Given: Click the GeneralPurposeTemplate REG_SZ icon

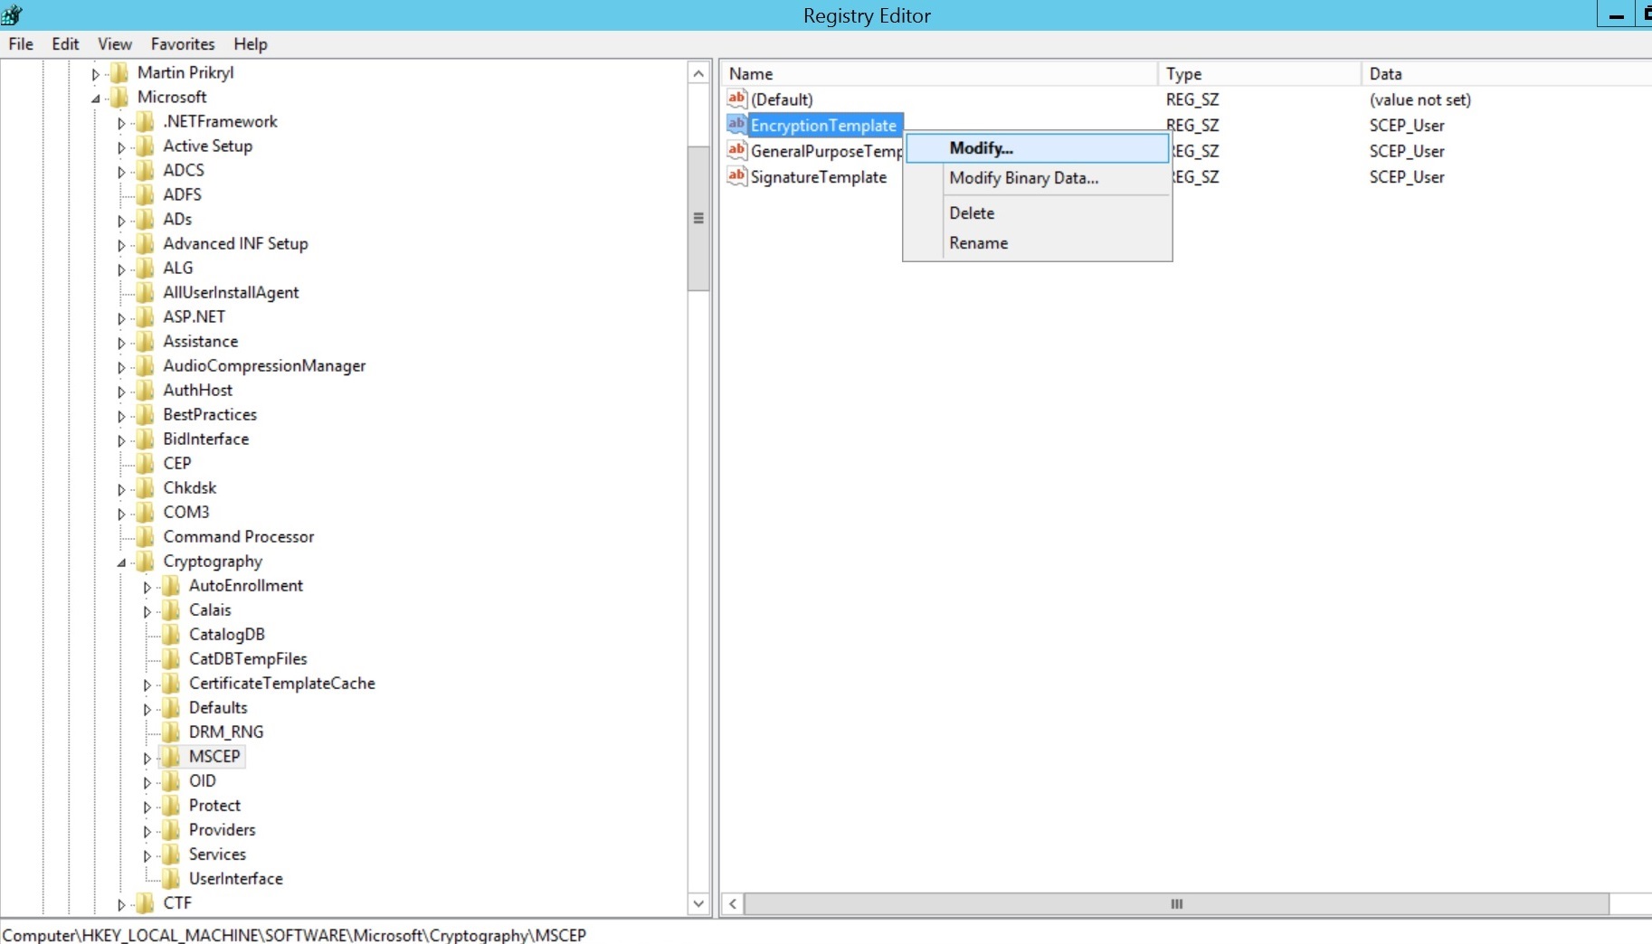Looking at the screenshot, I should [x=736, y=151].
